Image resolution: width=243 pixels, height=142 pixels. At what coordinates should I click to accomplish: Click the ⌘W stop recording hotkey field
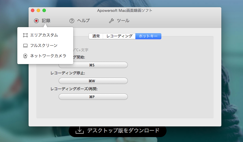click(x=93, y=81)
